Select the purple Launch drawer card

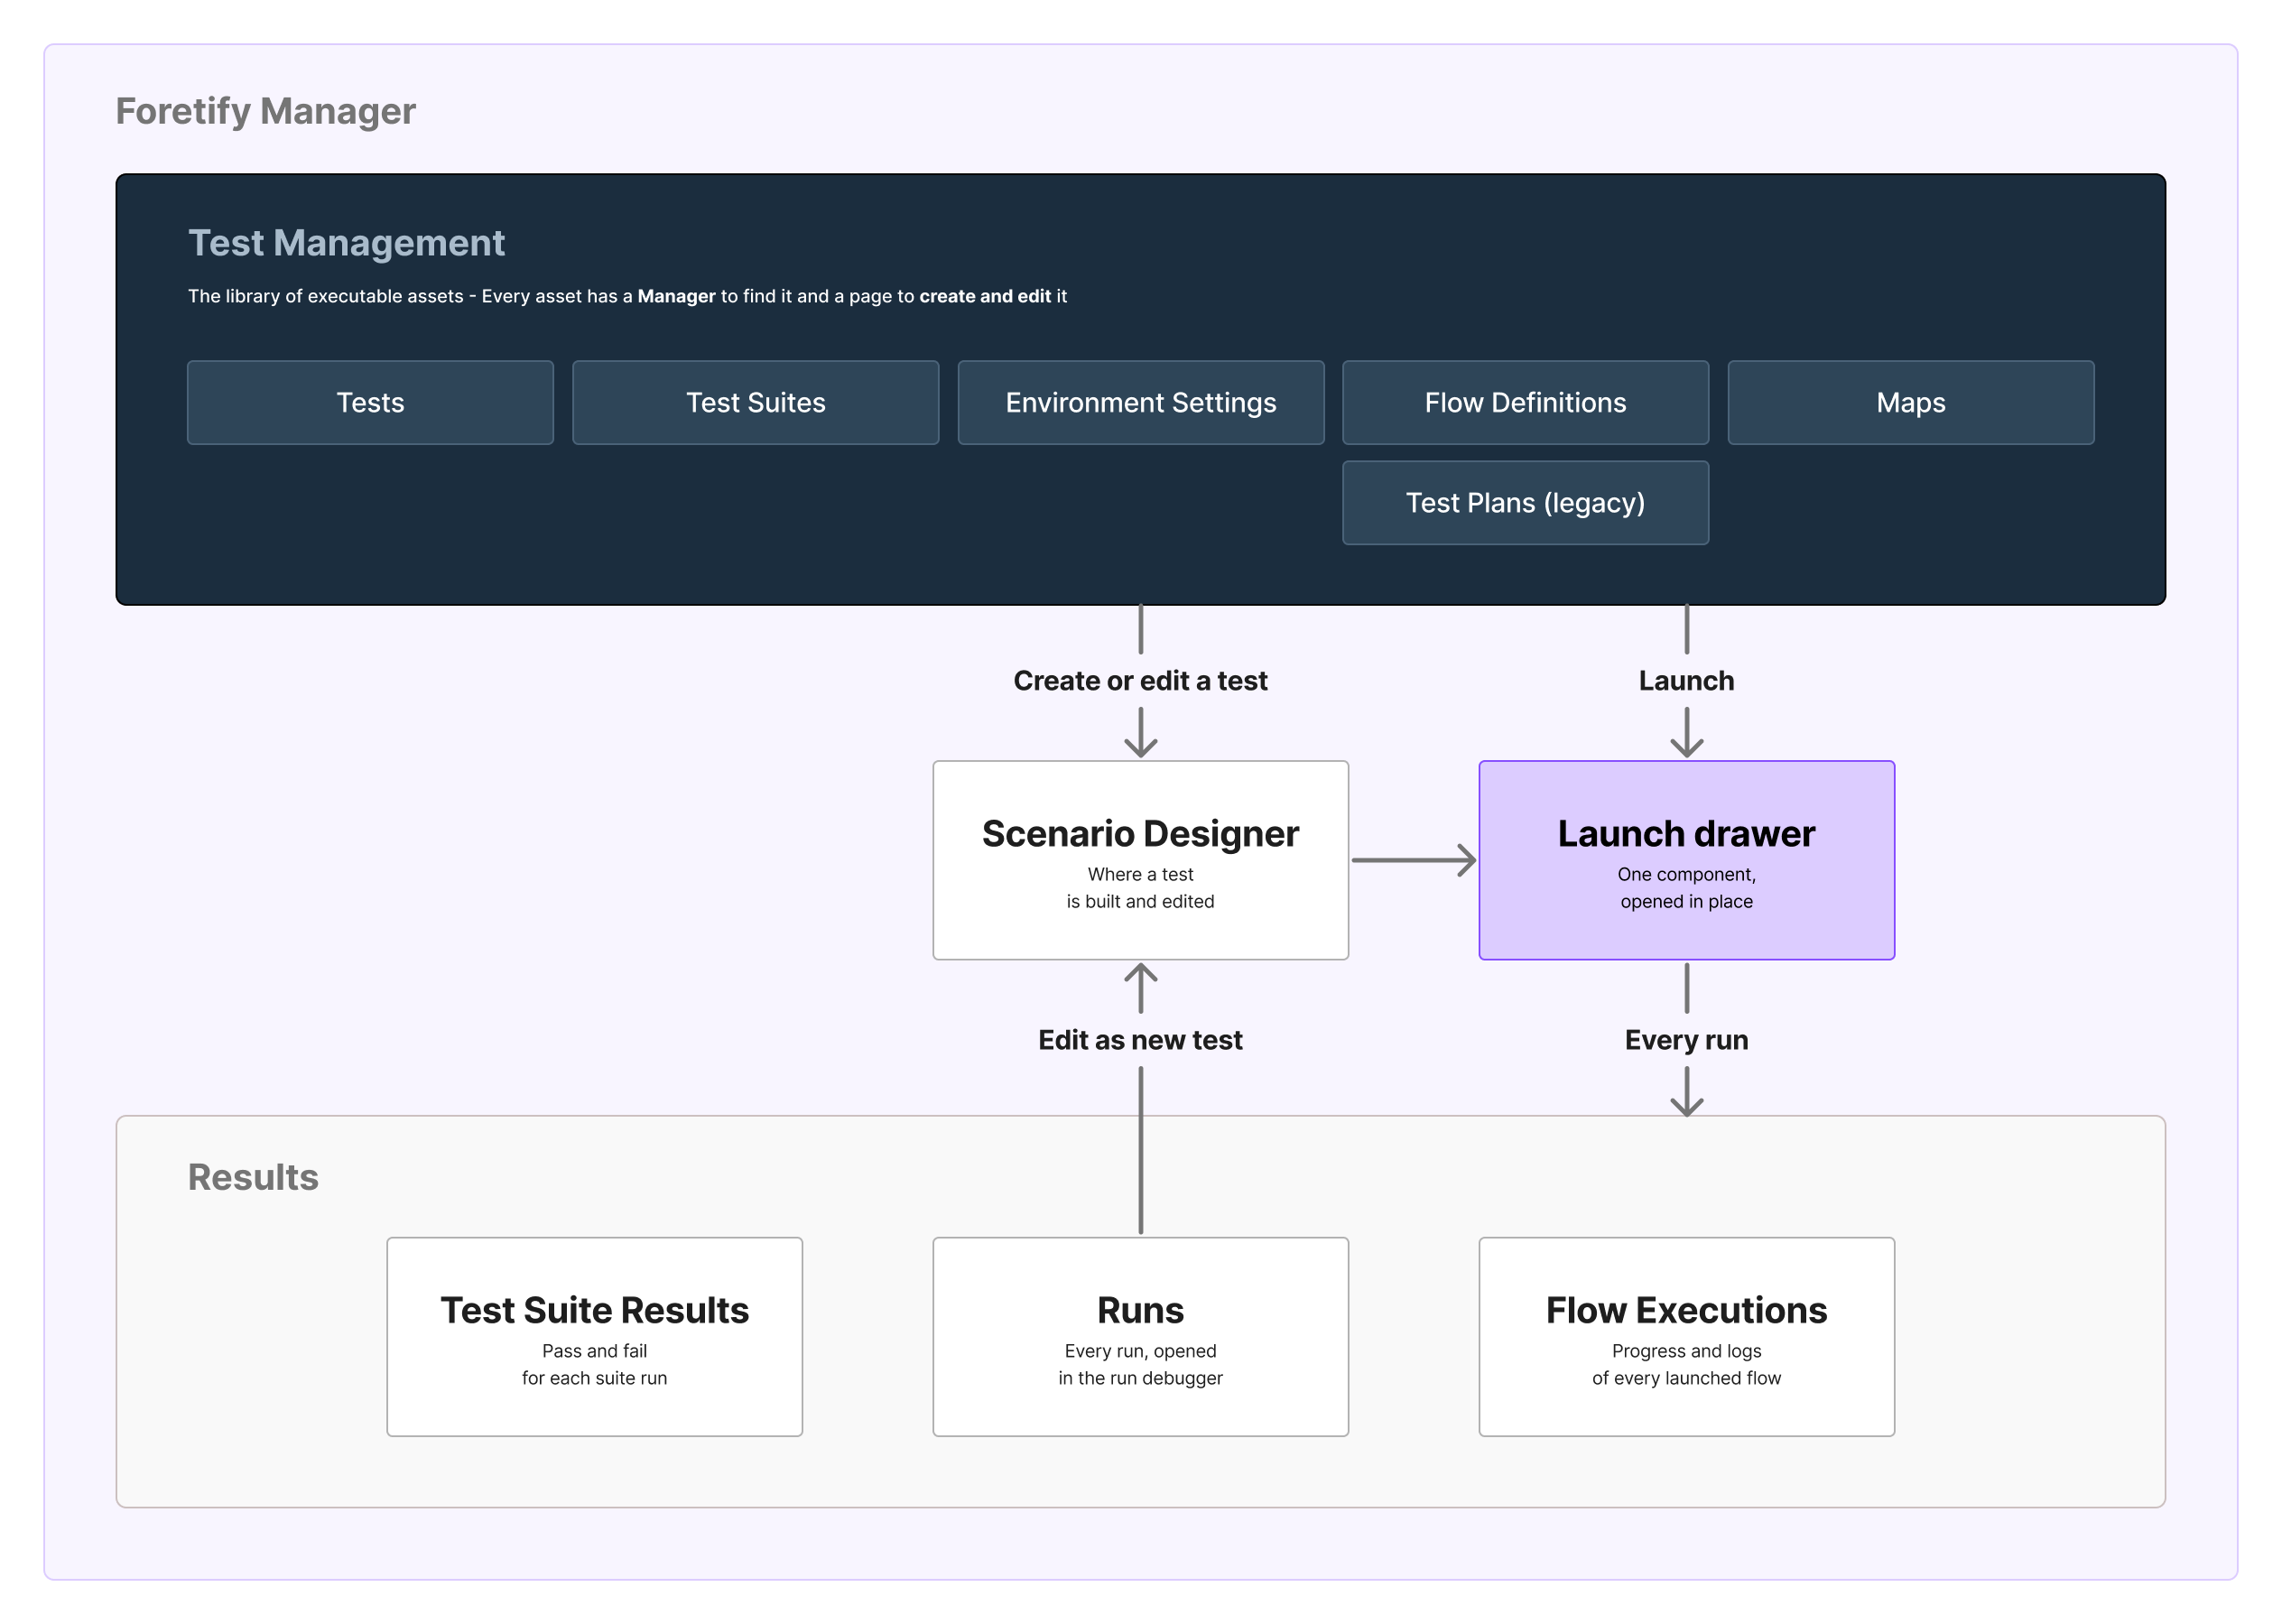(x=1686, y=860)
